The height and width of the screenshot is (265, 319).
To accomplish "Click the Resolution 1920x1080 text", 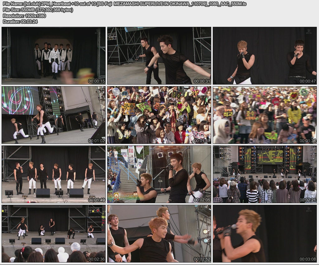I will coord(24,16).
